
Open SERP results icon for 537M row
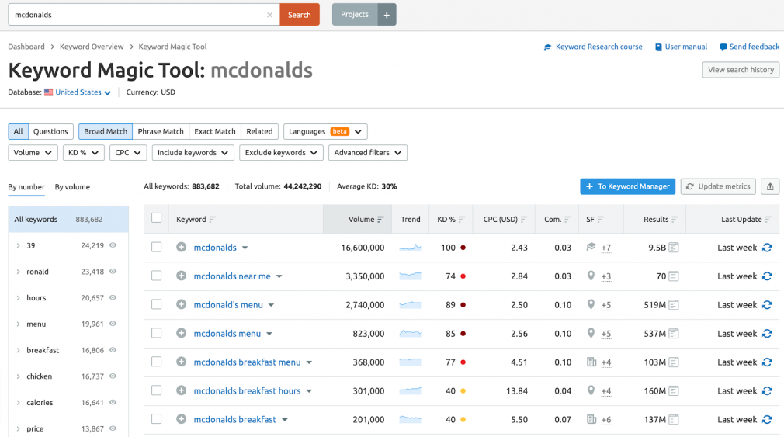[674, 334]
